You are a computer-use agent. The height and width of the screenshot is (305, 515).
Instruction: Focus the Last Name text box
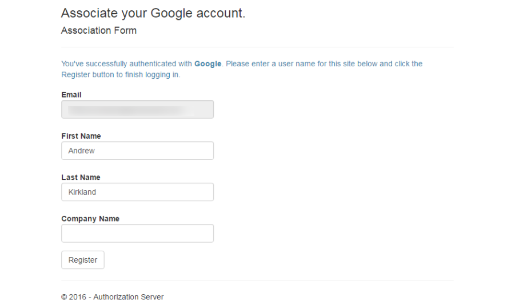(137, 192)
